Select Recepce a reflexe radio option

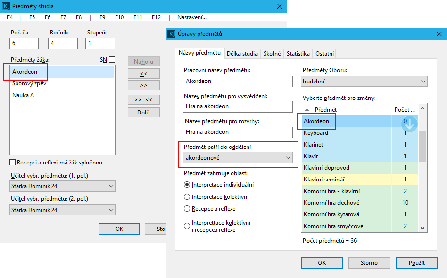(187, 209)
